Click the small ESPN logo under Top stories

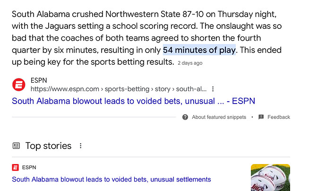[16, 167]
